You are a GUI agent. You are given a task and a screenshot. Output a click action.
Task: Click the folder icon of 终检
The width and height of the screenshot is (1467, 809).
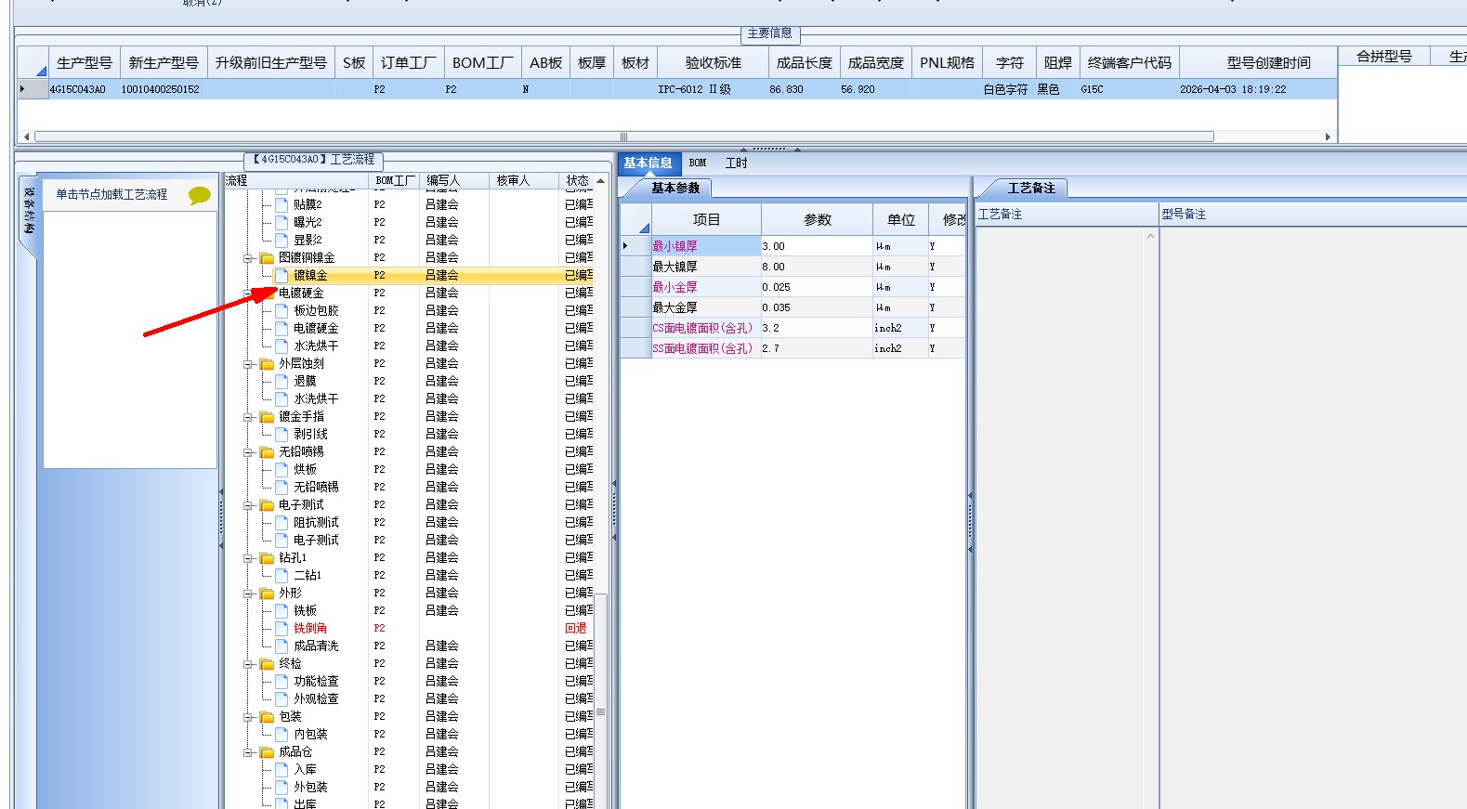(267, 663)
